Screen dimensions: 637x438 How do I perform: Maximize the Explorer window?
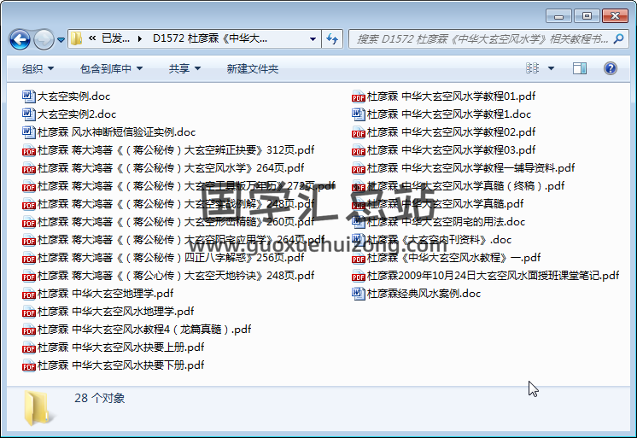point(587,16)
